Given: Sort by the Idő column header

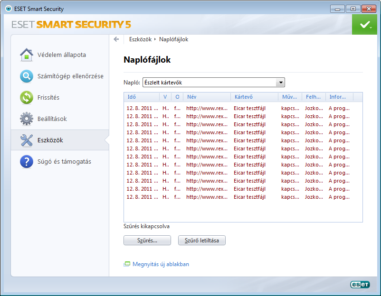Looking at the screenshot, I should 142,97.
